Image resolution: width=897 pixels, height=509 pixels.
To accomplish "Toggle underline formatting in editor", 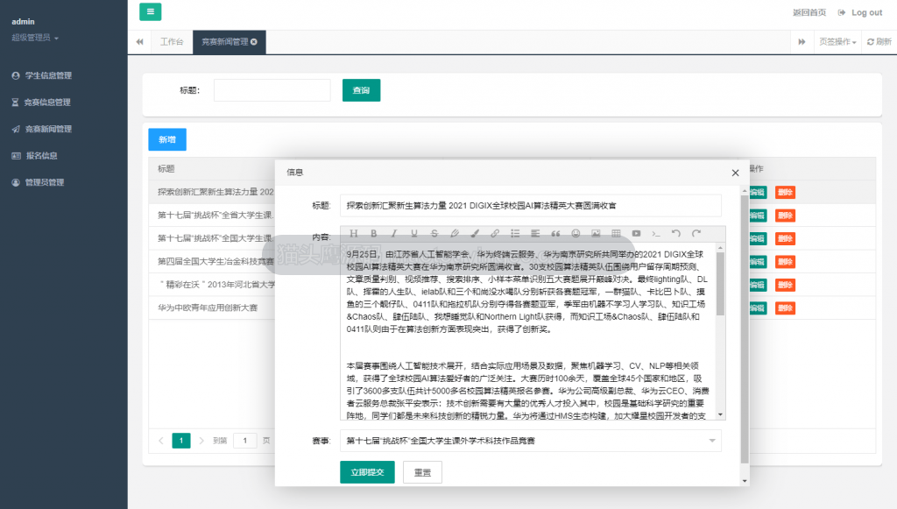I will [x=414, y=233].
